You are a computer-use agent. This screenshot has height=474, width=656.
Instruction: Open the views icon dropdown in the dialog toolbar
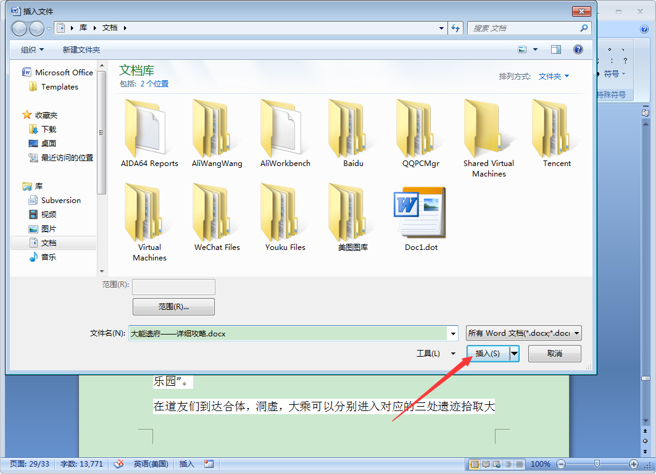pyautogui.click(x=534, y=49)
